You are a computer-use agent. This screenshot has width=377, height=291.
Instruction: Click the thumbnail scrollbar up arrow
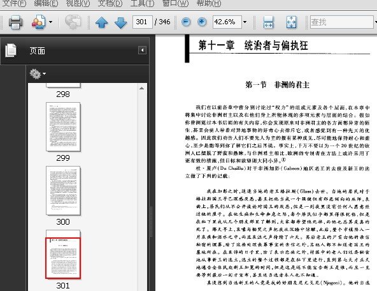click(x=141, y=89)
